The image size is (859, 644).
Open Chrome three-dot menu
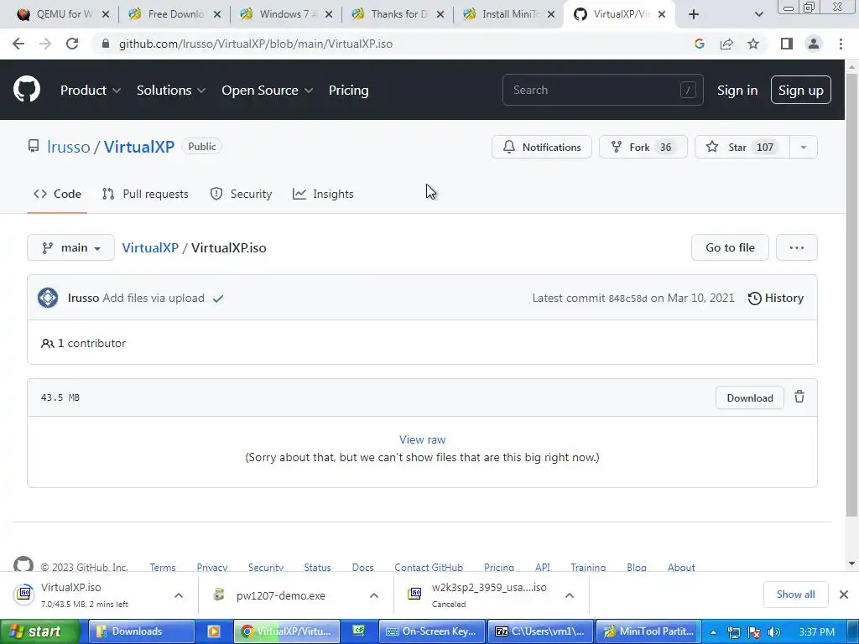pos(841,44)
